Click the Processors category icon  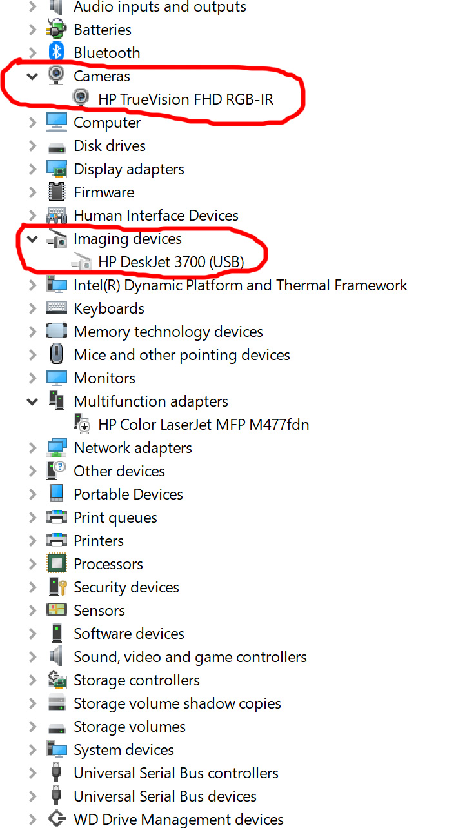pos(57,563)
